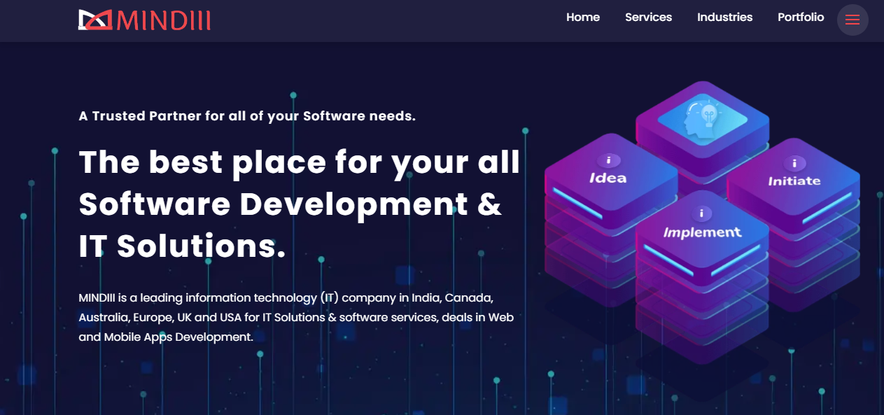Go to the Home page
Image resolution: width=884 pixels, height=415 pixels.
point(583,17)
